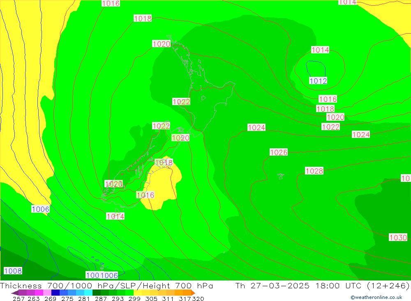This screenshot has width=411, height=301.
Task: Click legend value 320
Action: (x=198, y=299)
